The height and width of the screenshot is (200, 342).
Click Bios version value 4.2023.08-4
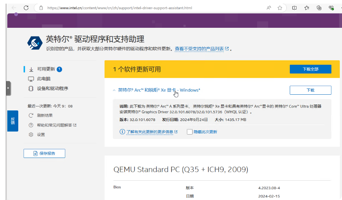coord(269,188)
